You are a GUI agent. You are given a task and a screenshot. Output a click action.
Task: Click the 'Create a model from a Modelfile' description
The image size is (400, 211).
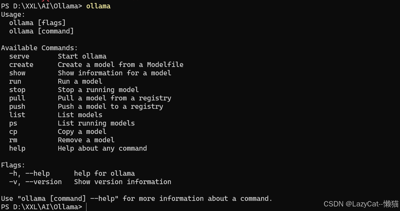(x=121, y=65)
